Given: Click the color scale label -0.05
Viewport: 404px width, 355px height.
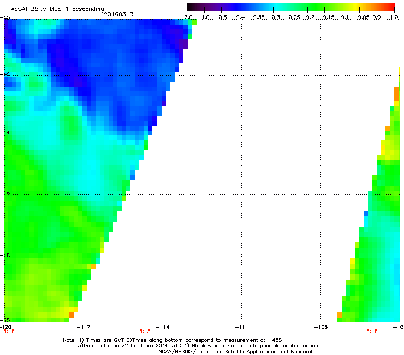Looking at the screenshot, I should [x=362, y=17].
